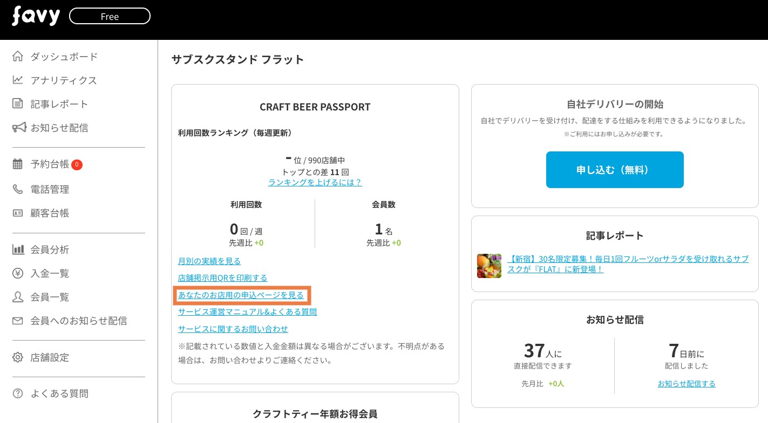768x423 pixels.
Task: Click the ランキングを上げるには？ link
Action: coord(315,183)
